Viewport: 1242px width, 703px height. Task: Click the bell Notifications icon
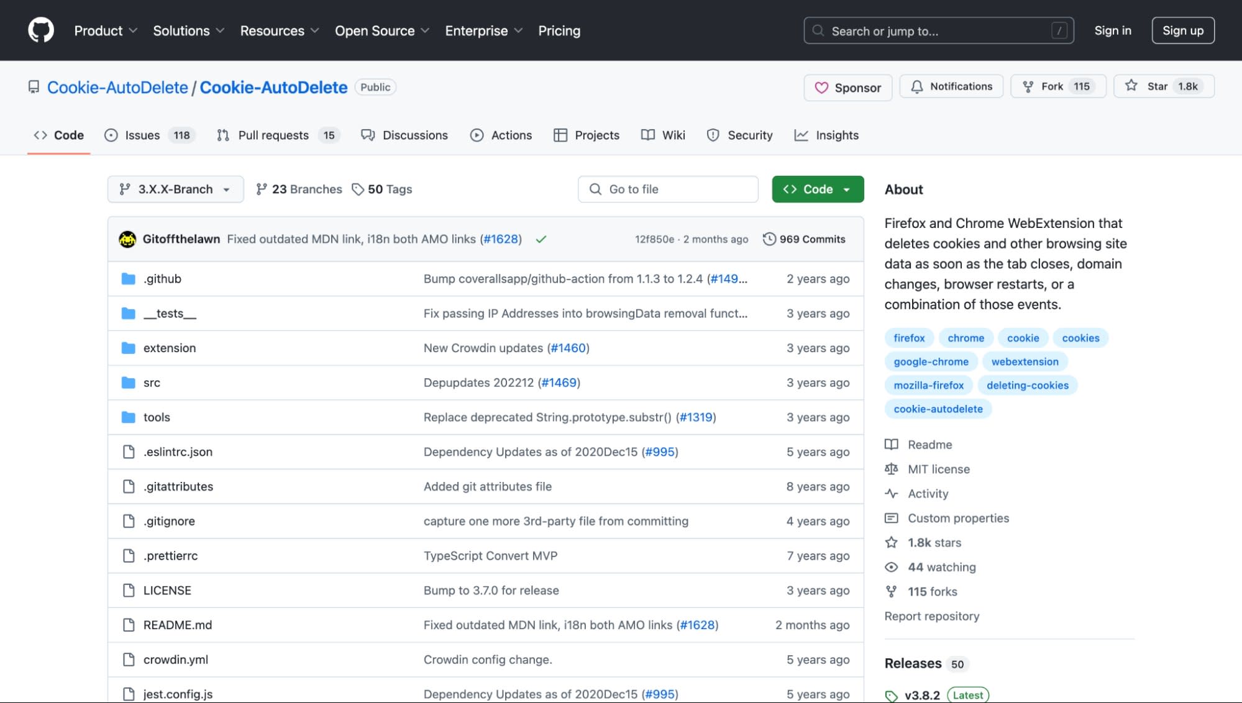click(x=918, y=86)
